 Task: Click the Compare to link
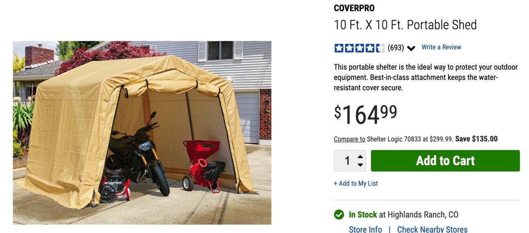click(x=350, y=139)
